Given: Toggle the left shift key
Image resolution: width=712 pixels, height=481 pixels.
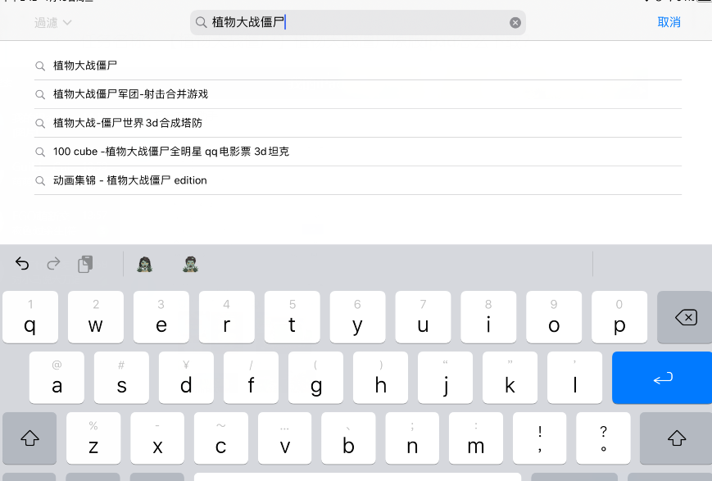Looking at the screenshot, I should point(29,438).
